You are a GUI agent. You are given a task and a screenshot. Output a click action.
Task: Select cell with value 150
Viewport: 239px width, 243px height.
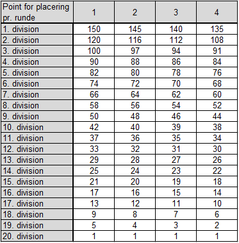[x=94, y=29]
